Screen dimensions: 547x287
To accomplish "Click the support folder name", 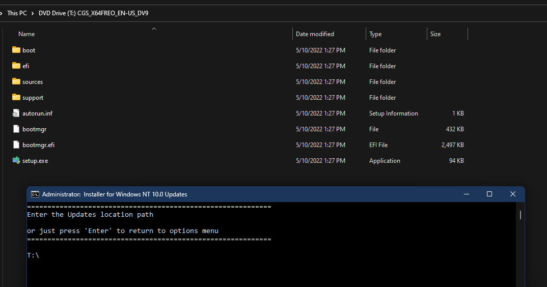I will (33, 98).
